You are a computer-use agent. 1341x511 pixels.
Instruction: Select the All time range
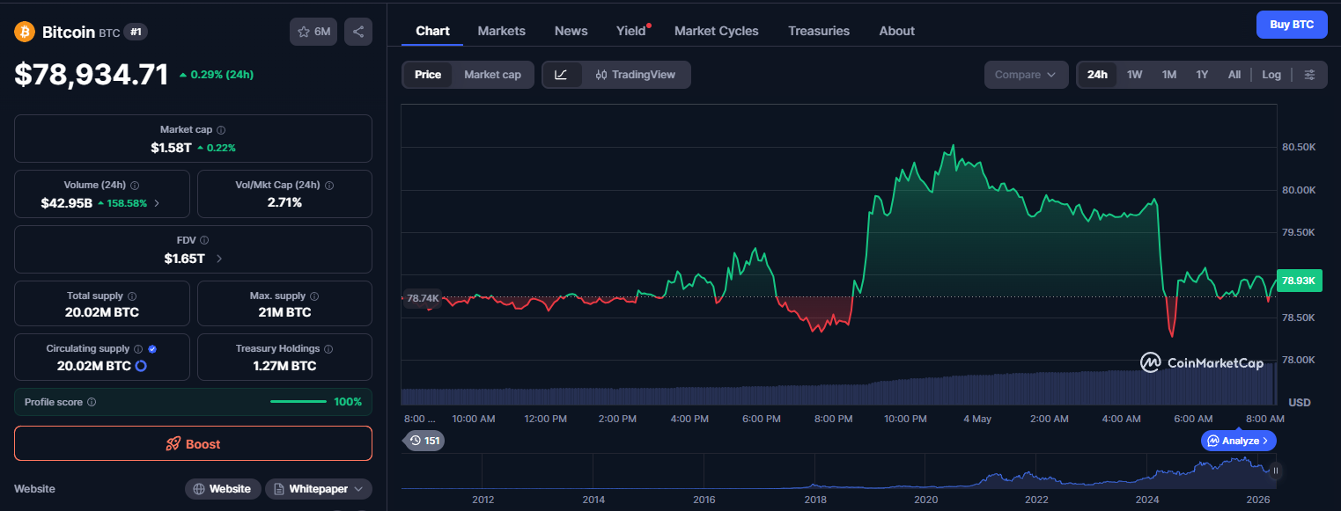click(x=1234, y=75)
